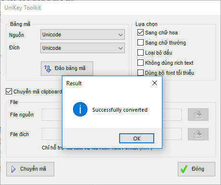Click the File đích input field
Image resolution: width=221 pixels, height=185 pixels.
(x=111, y=134)
